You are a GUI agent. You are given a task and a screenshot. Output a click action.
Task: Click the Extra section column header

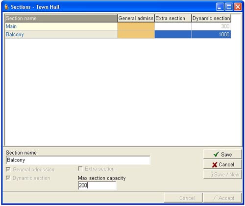[173, 18]
